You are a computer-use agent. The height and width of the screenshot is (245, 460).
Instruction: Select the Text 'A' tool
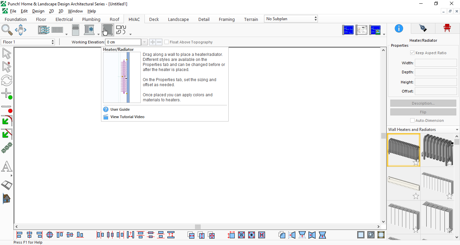click(7, 167)
